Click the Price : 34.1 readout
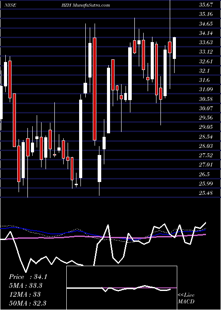The image size is (221, 310). [x=28, y=277]
